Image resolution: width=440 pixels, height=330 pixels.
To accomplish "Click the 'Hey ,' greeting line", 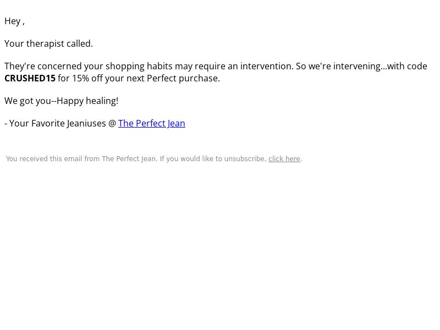I will [x=15, y=21].
